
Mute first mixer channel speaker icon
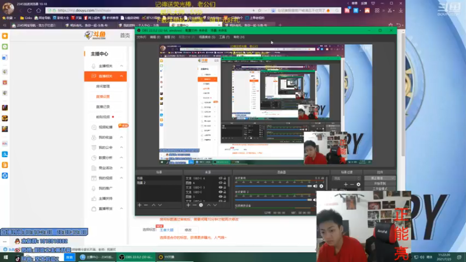(315, 186)
